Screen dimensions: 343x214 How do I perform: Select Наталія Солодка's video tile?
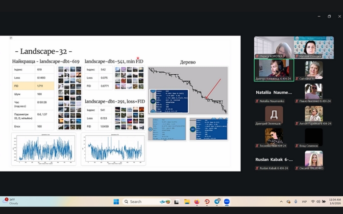point(314,47)
